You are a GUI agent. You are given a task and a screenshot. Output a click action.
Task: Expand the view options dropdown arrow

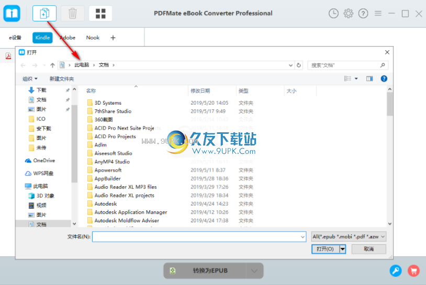pyautogui.click(x=356, y=79)
